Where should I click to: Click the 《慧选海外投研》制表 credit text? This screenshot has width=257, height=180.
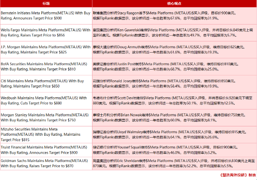[238, 175]
